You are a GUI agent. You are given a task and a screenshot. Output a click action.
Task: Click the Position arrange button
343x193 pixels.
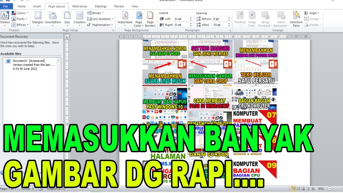(240, 19)
